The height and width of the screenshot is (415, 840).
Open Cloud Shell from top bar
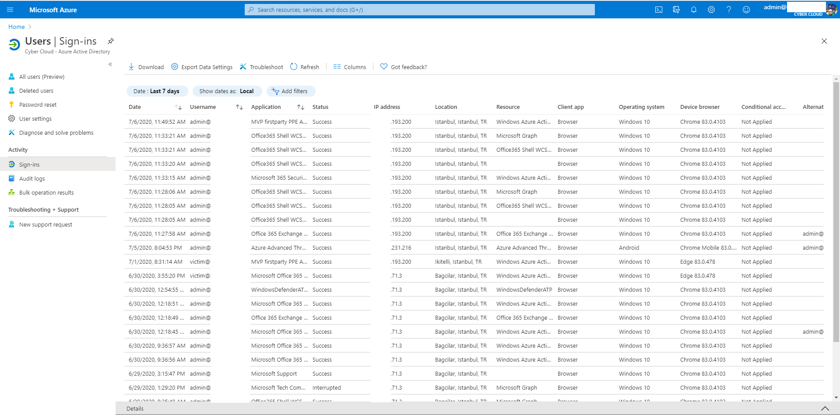[658, 10]
